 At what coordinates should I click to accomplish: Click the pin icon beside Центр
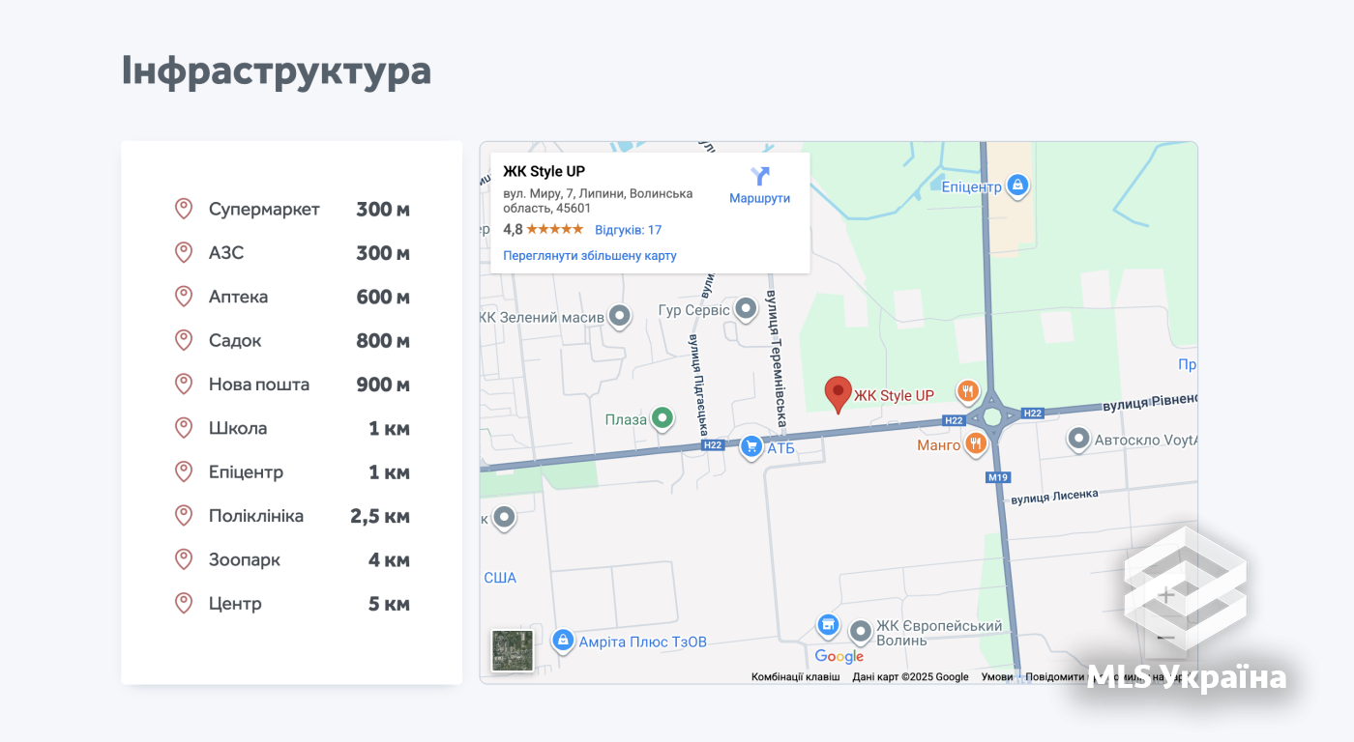click(184, 603)
